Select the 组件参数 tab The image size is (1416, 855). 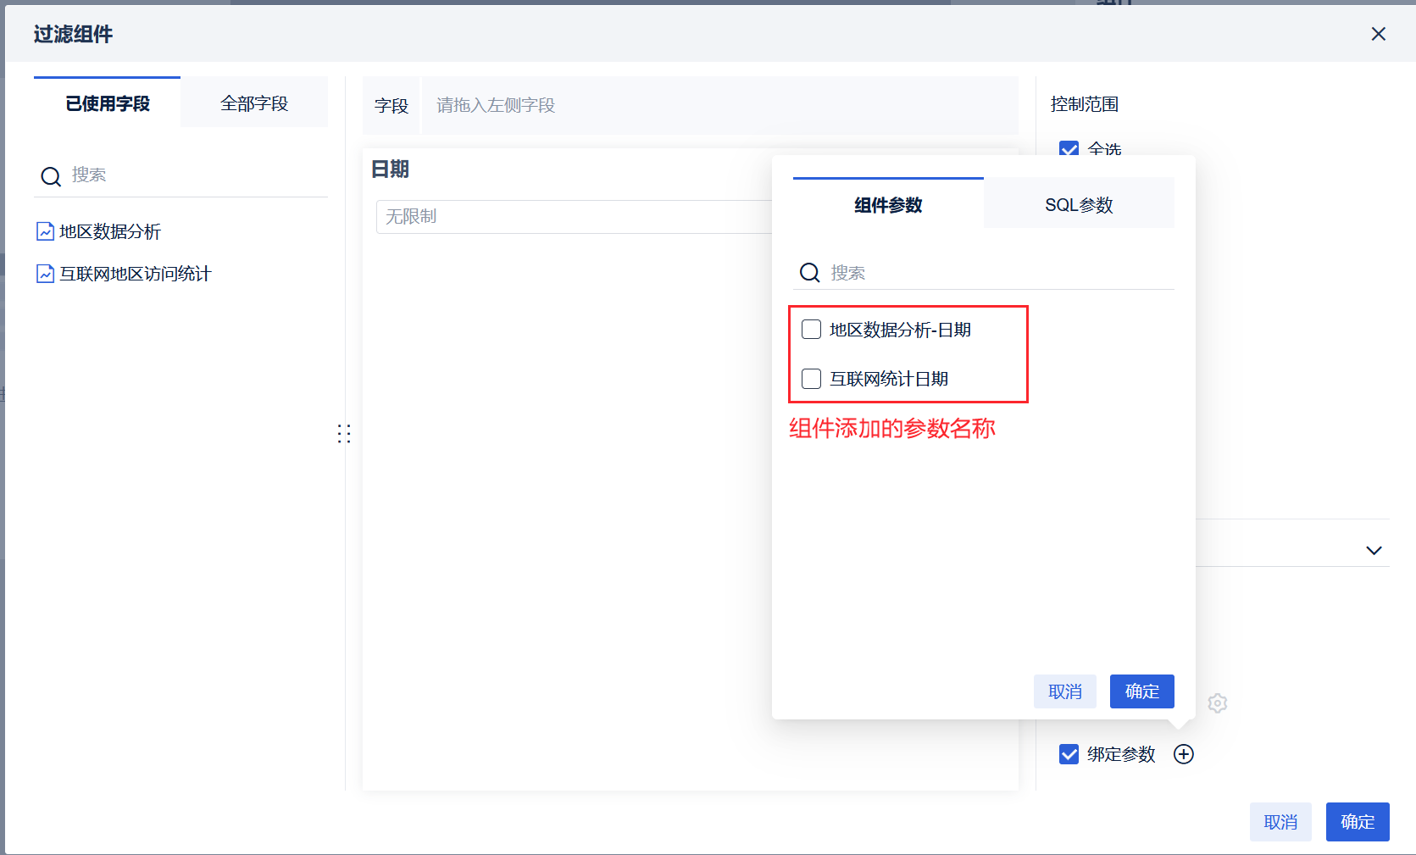(888, 203)
